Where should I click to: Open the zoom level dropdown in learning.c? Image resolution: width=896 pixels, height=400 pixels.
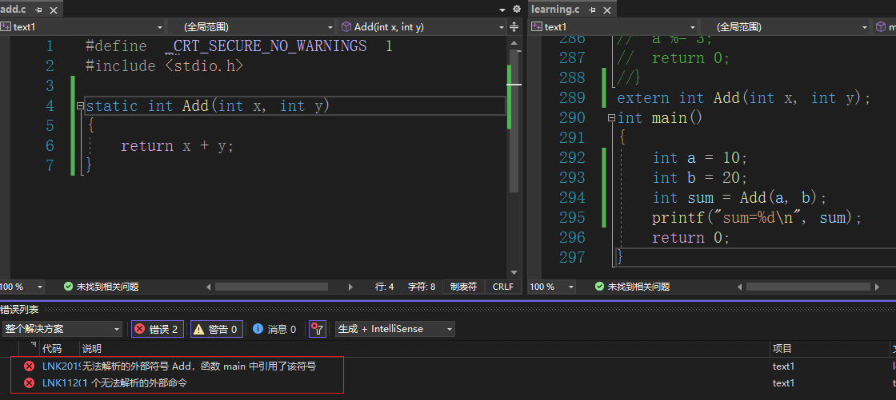coord(570,287)
